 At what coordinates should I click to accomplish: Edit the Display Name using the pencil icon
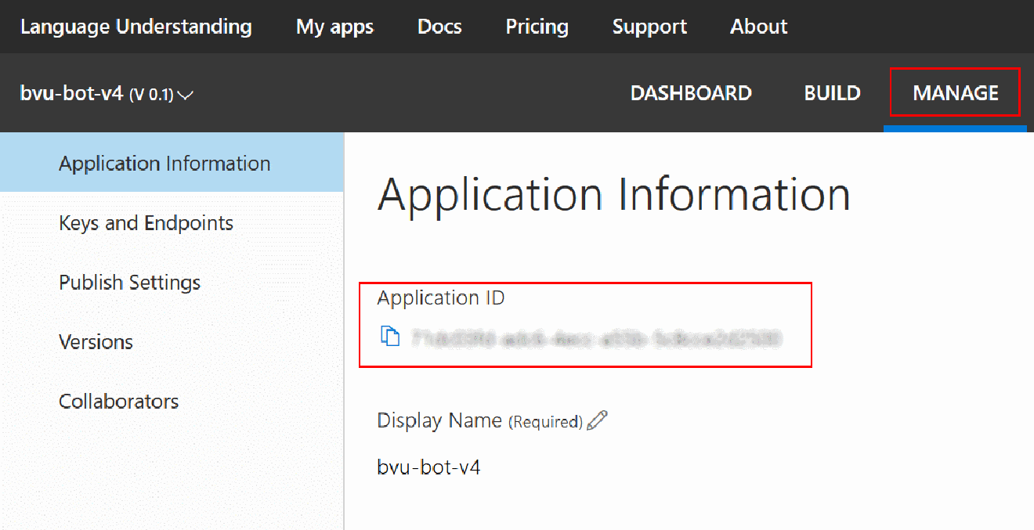coord(598,420)
